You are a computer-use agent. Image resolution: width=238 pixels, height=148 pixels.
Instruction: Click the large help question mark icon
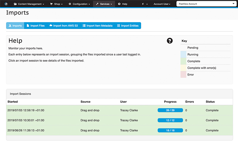pyautogui.click(x=170, y=41)
